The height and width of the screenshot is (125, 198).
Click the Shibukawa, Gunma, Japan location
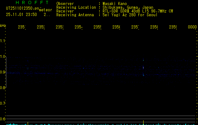pyautogui.click(x=127, y=7)
